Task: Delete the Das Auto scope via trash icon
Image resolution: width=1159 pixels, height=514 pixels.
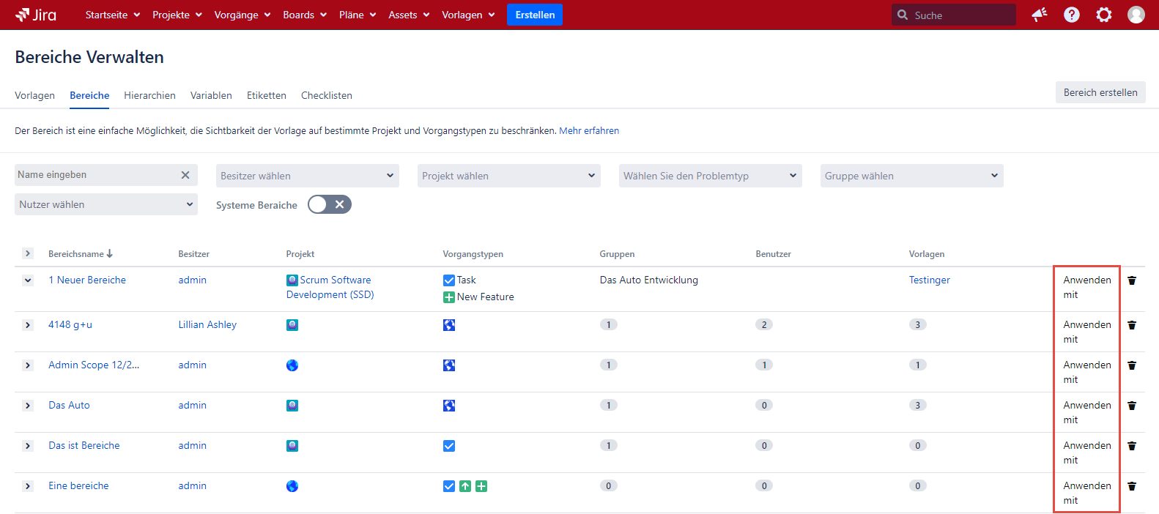Action: 1132,406
